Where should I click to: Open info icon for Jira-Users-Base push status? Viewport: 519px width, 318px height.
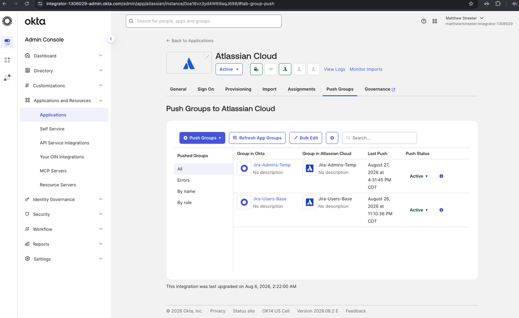(x=441, y=210)
